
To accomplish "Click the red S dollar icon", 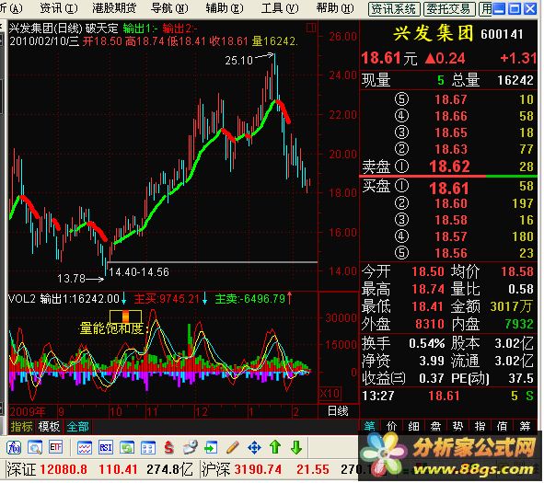I will coord(169,448).
